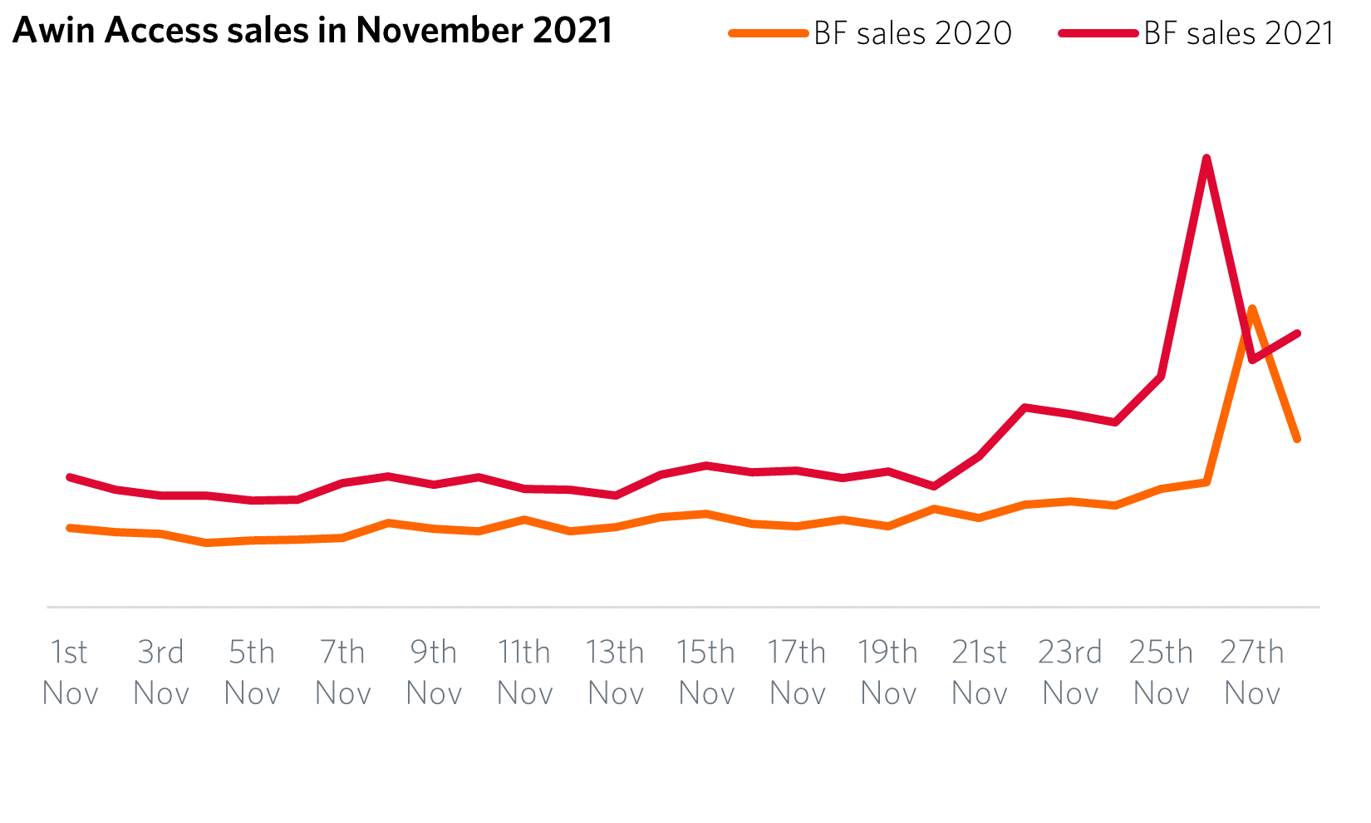The width and height of the screenshot is (1371, 823).
Task: Click the 15th Nov axis label
Action: coord(706,673)
